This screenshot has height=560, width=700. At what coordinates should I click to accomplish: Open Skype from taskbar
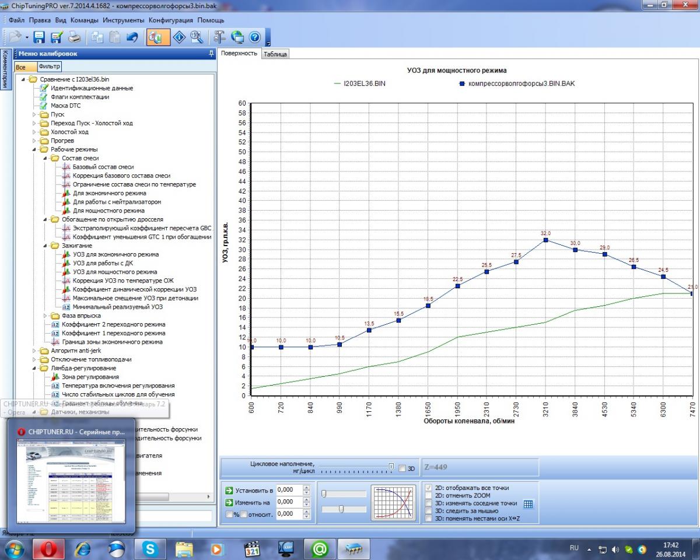pyautogui.click(x=150, y=549)
